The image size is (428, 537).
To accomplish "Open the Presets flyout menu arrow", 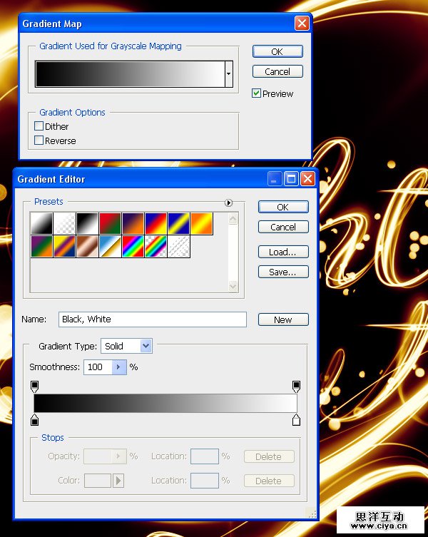I will click(228, 203).
